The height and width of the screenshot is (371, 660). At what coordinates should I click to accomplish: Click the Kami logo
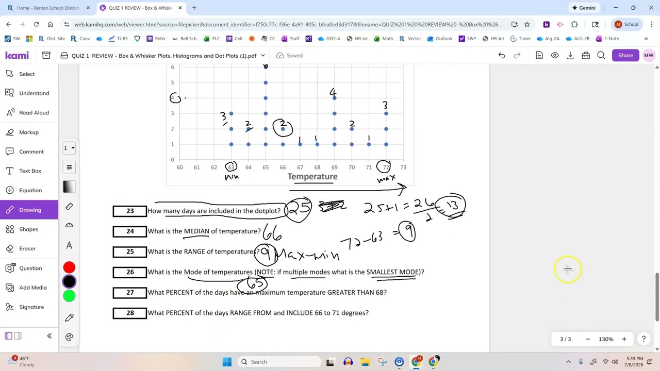pos(17,55)
